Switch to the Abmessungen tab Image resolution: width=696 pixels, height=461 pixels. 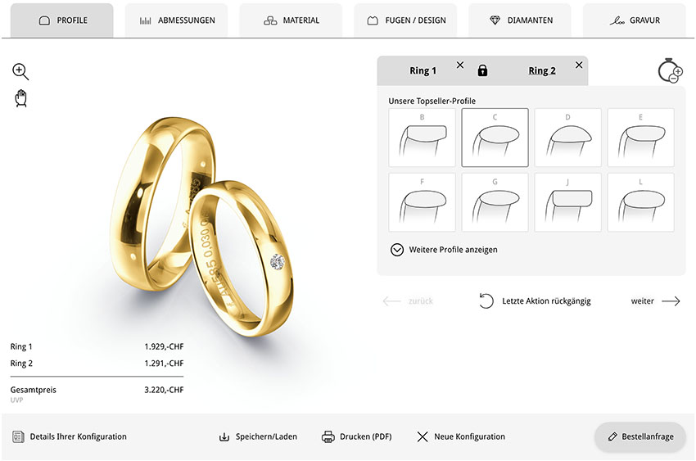point(177,20)
